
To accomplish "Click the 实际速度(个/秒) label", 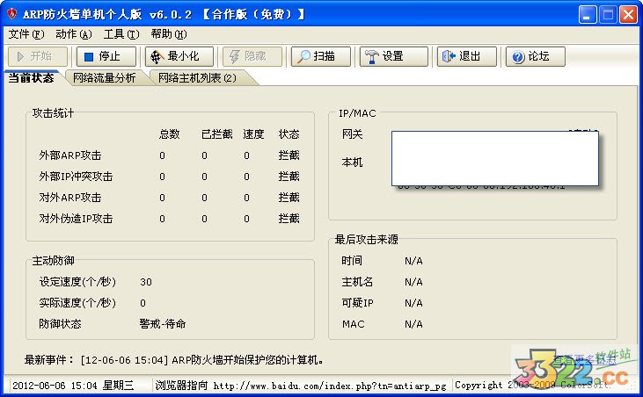I will [x=77, y=303].
